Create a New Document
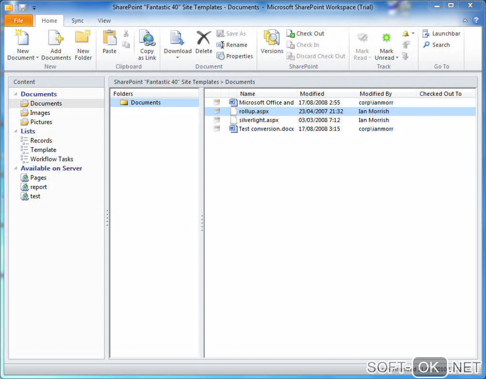This screenshot has height=379, width=486. tap(22, 45)
